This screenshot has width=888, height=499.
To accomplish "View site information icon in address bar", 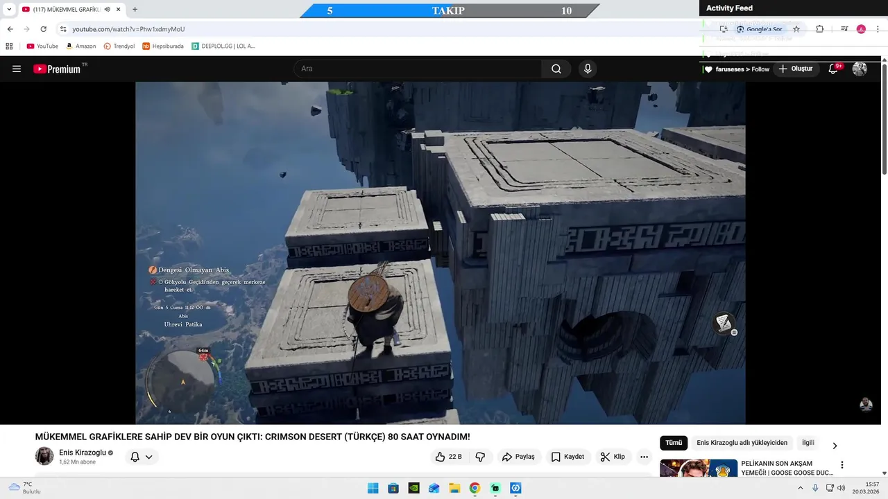I will coord(63,29).
